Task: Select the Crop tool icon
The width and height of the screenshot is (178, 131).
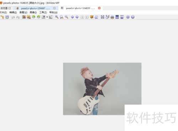Action: 24,17
